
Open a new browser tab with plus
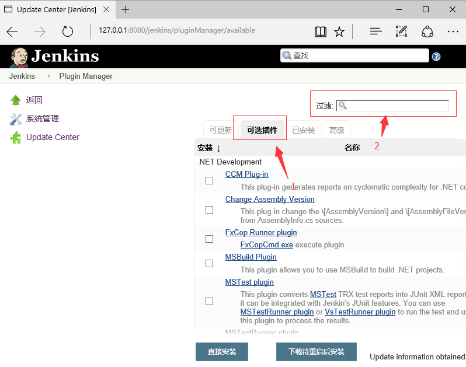[126, 9]
